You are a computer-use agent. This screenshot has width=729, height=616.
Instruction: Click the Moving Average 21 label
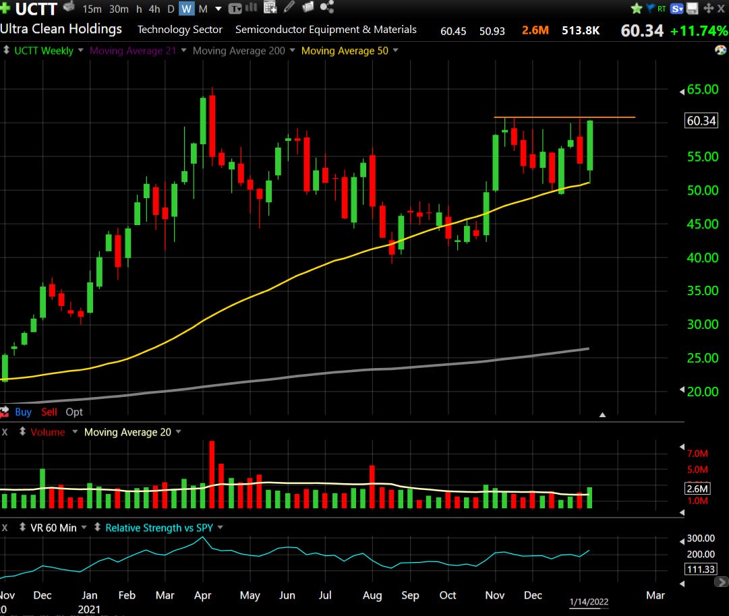(133, 51)
